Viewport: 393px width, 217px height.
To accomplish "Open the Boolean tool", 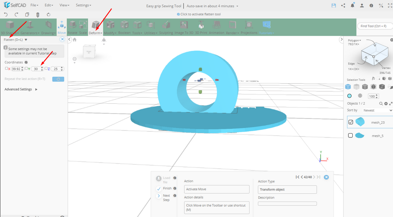I will pos(124,27).
